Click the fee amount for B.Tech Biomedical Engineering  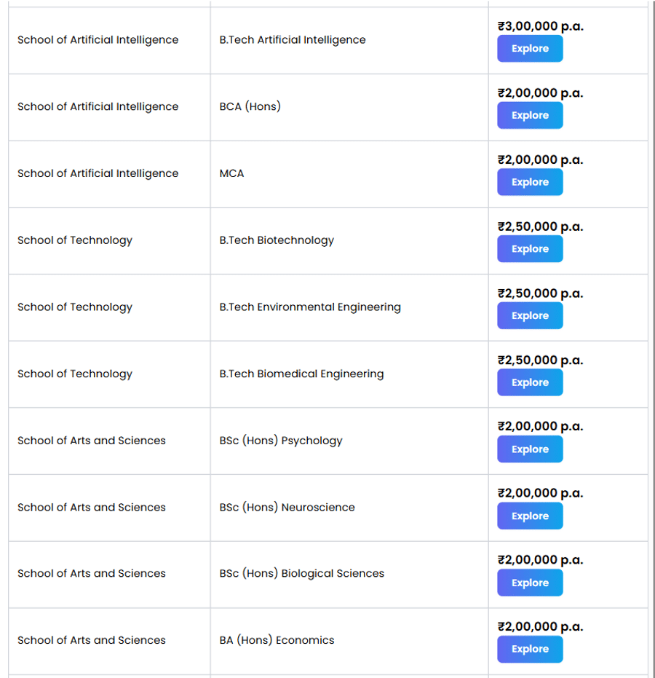pyautogui.click(x=540, y=360)
